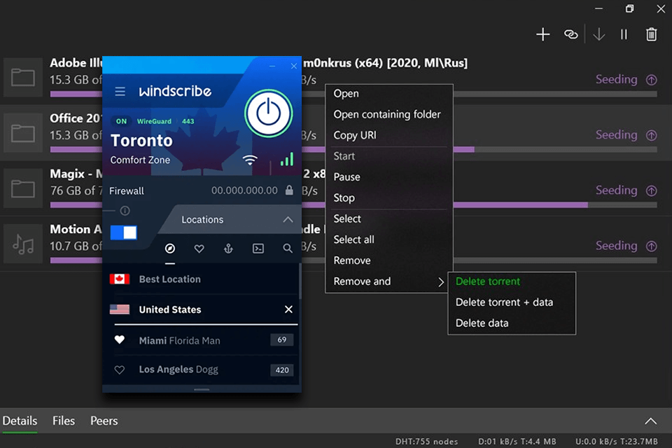Image resolution: width=672 pixels, height=448 pixels.
Task: Choose Pause in context menu
Action: click(389, 177)
